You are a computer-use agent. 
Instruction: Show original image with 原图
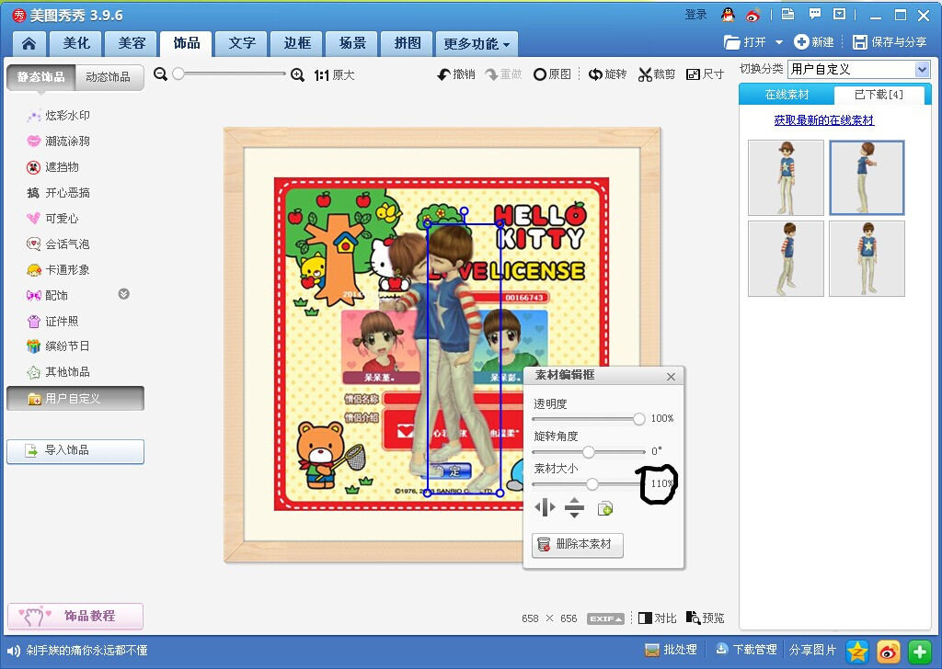pyautogui.click(x=552, y=74)
